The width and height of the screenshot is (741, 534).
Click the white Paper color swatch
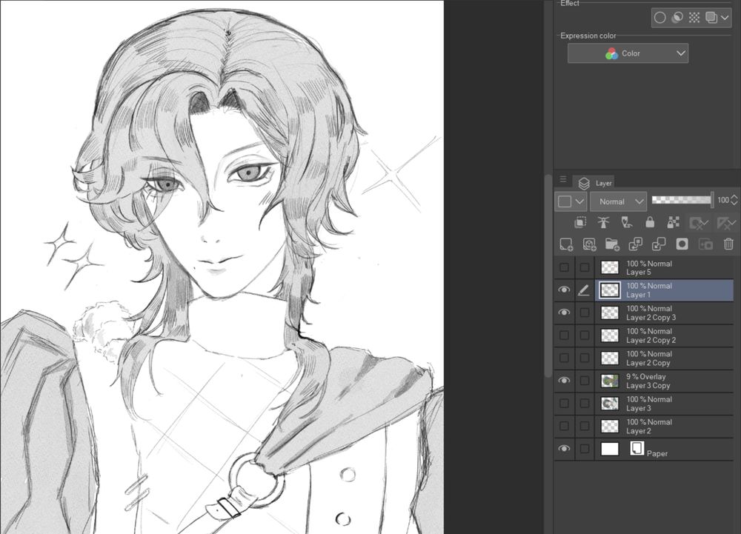coord(610,449)
